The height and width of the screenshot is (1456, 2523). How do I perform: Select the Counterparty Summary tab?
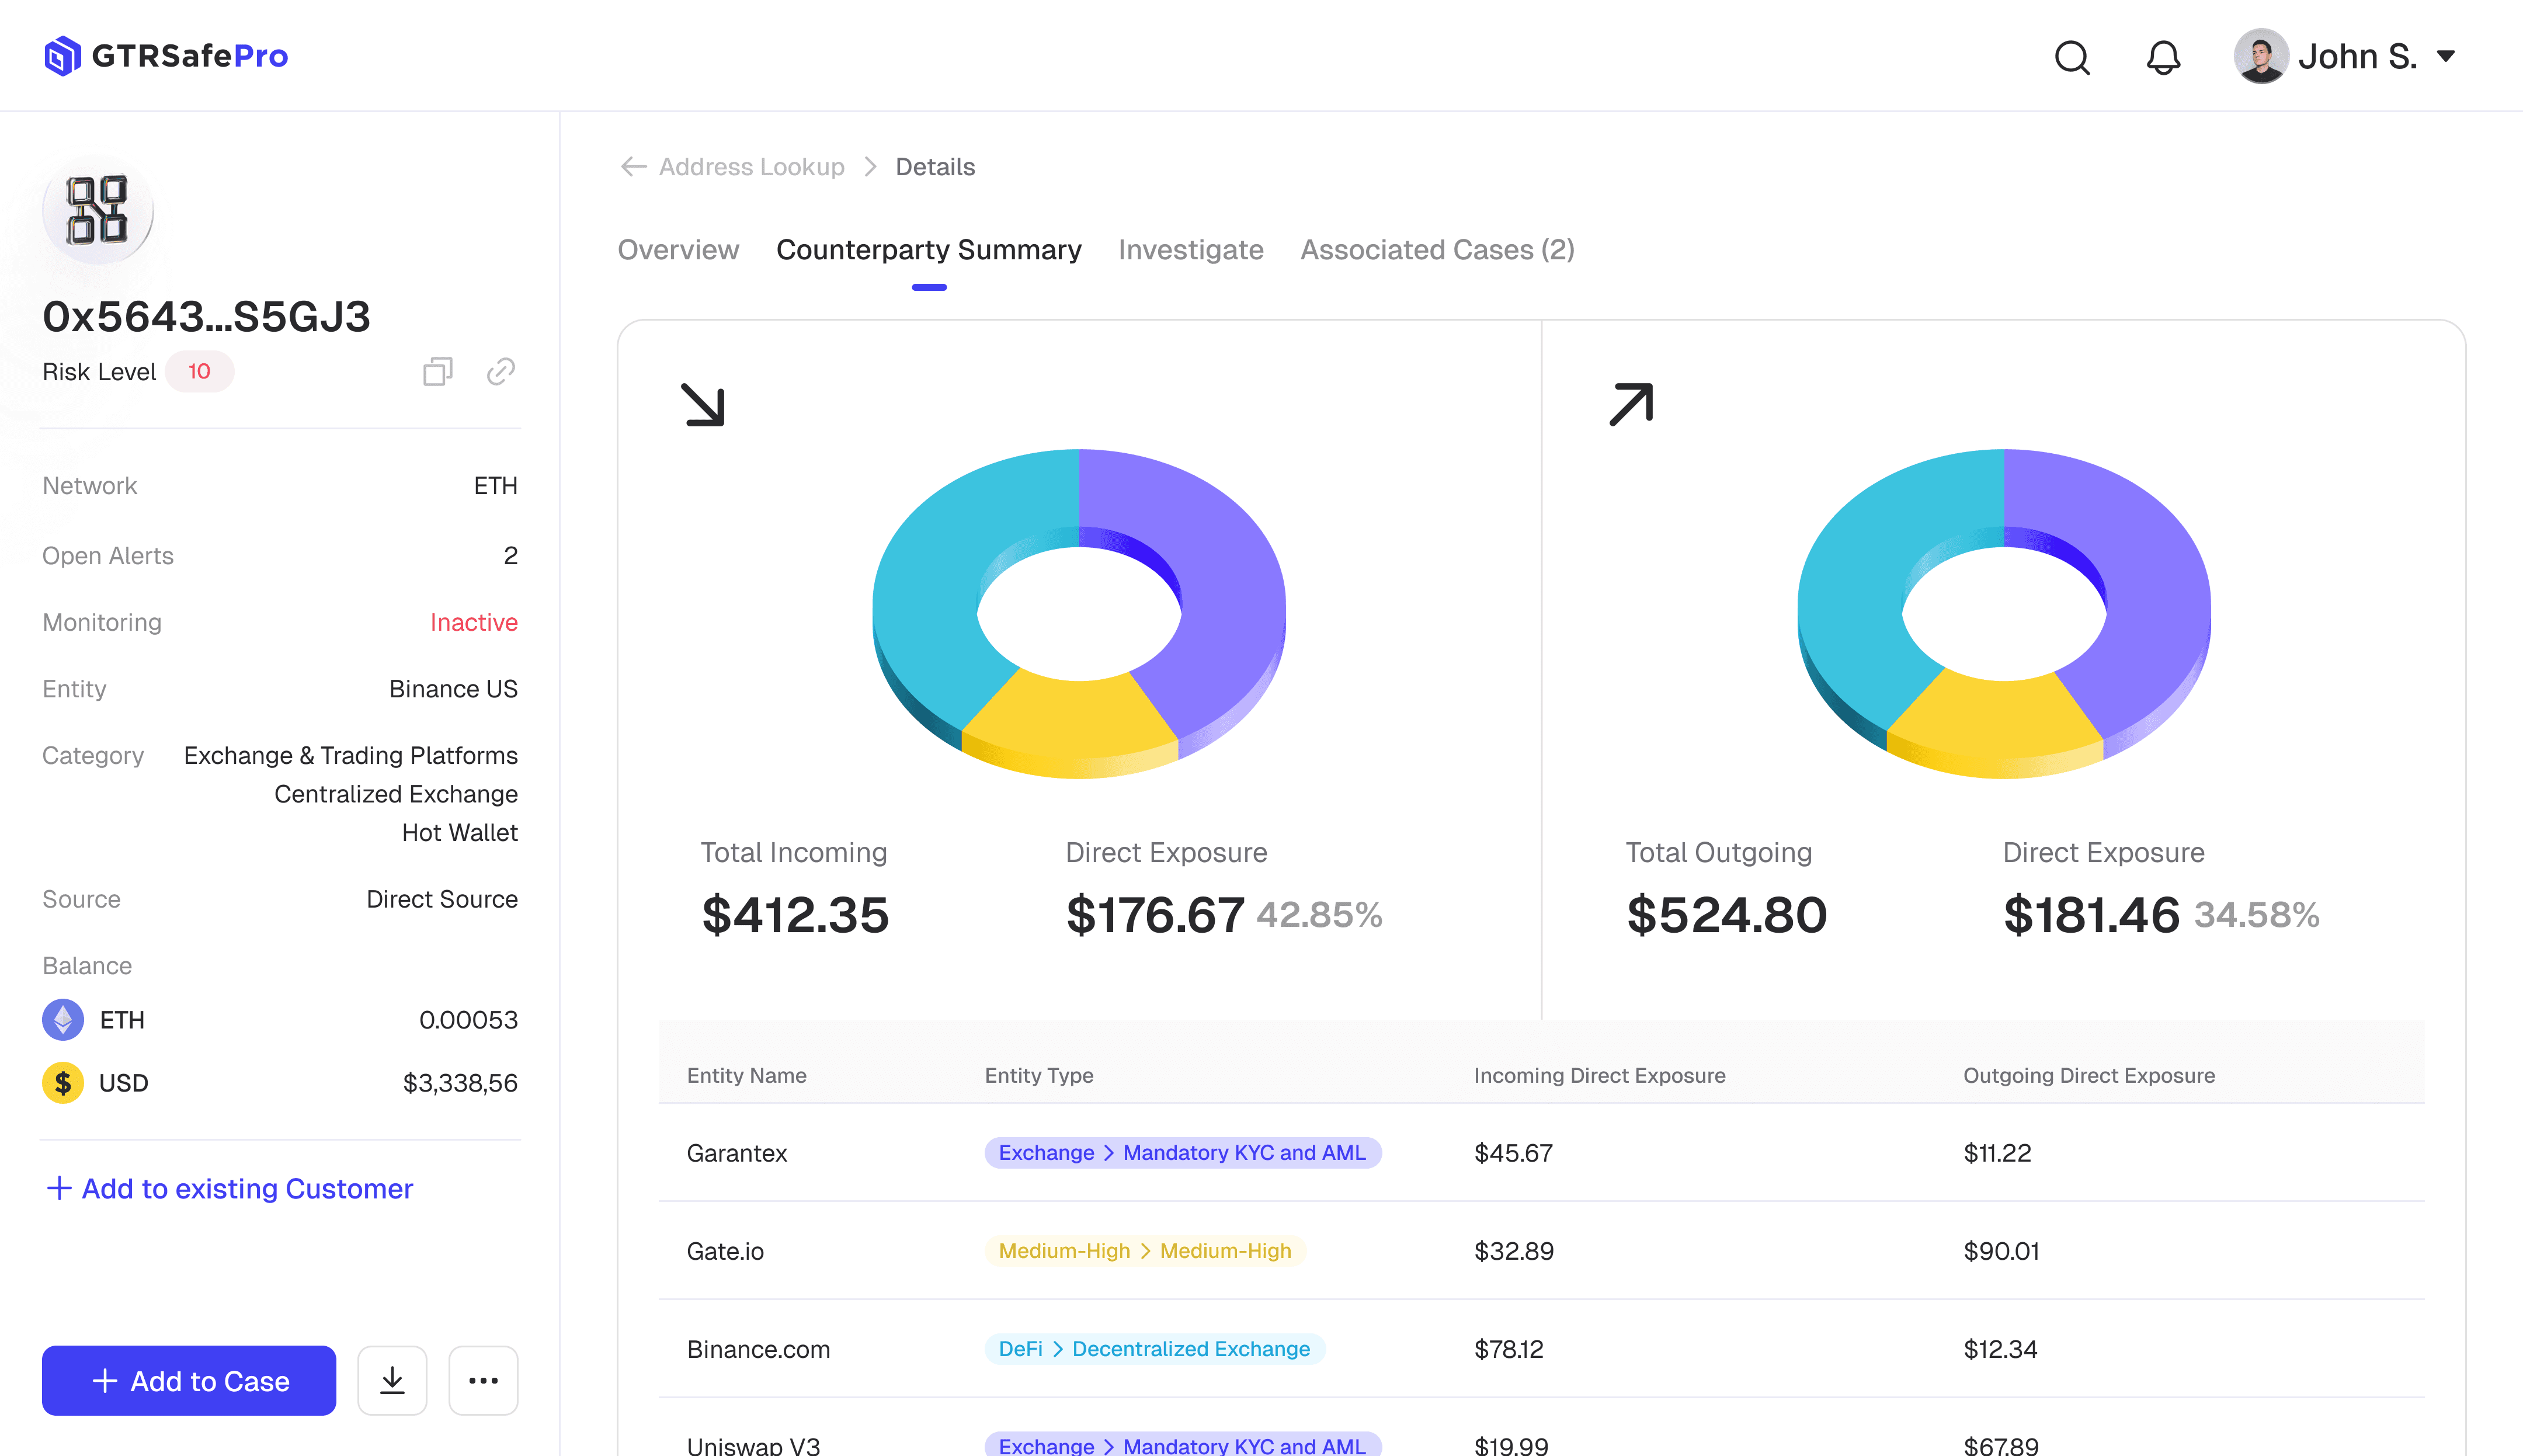tap(928, 250)
